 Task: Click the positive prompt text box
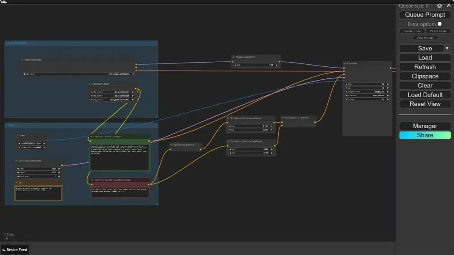click(x=119, y=157)
